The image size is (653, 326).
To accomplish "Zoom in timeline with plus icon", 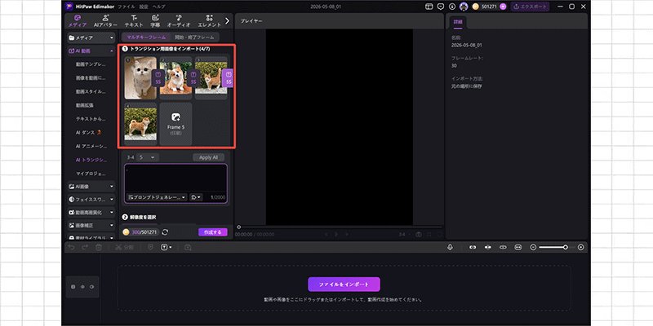I will coord(581,247).
